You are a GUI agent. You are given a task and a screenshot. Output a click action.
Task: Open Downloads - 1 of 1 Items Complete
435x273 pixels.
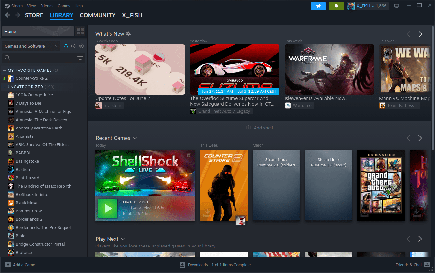219,265
